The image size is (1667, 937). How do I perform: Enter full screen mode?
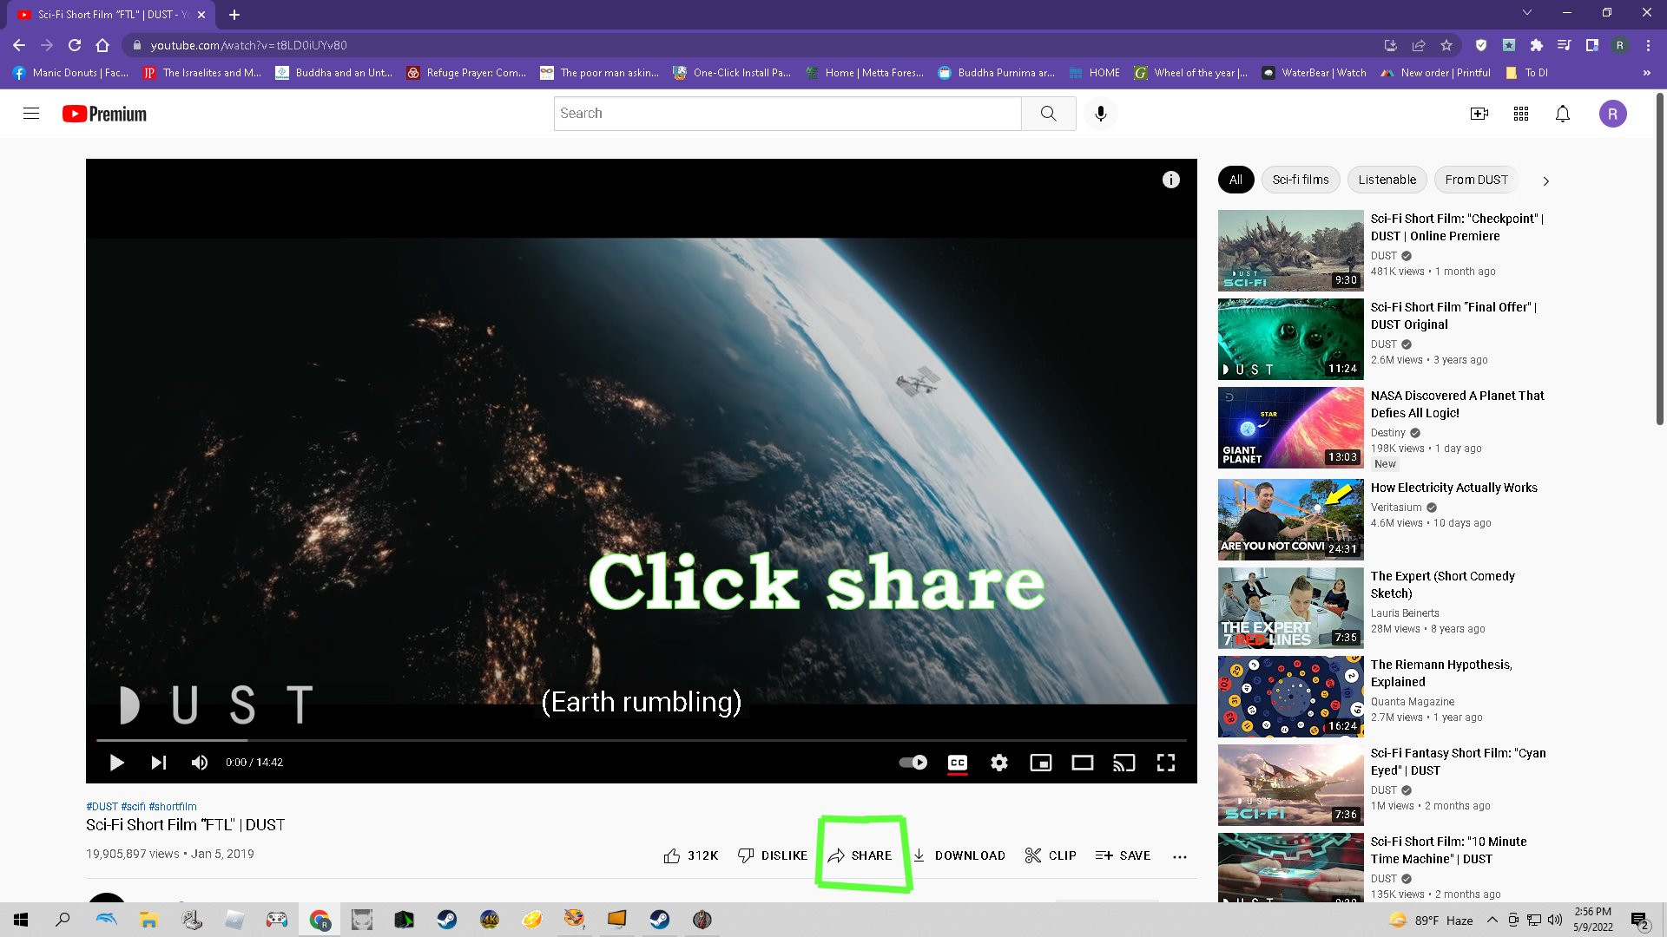[x=1166, y=763]
